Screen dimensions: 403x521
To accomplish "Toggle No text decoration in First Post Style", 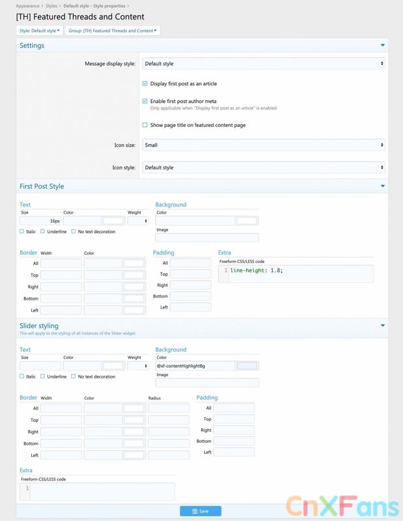I will (x=74, y=231).
